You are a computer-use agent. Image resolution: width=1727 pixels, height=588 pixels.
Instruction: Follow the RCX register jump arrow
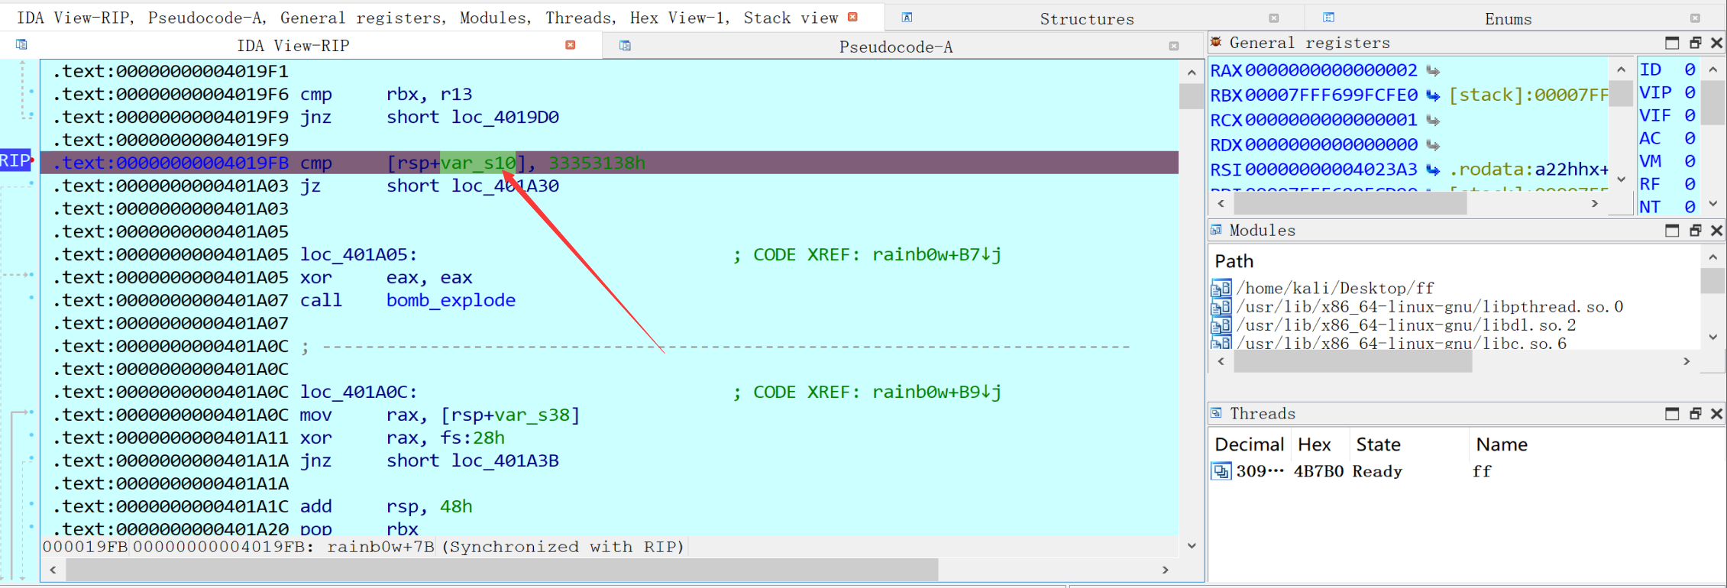tap(1433, 121)
